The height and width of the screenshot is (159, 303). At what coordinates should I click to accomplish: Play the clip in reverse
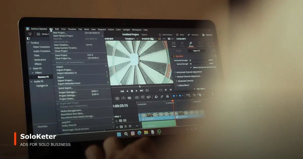pos(127,91)
